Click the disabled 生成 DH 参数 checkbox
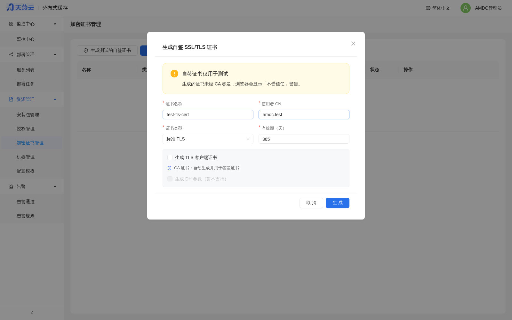The image size is (512, 320). click(x=170, y=179)
